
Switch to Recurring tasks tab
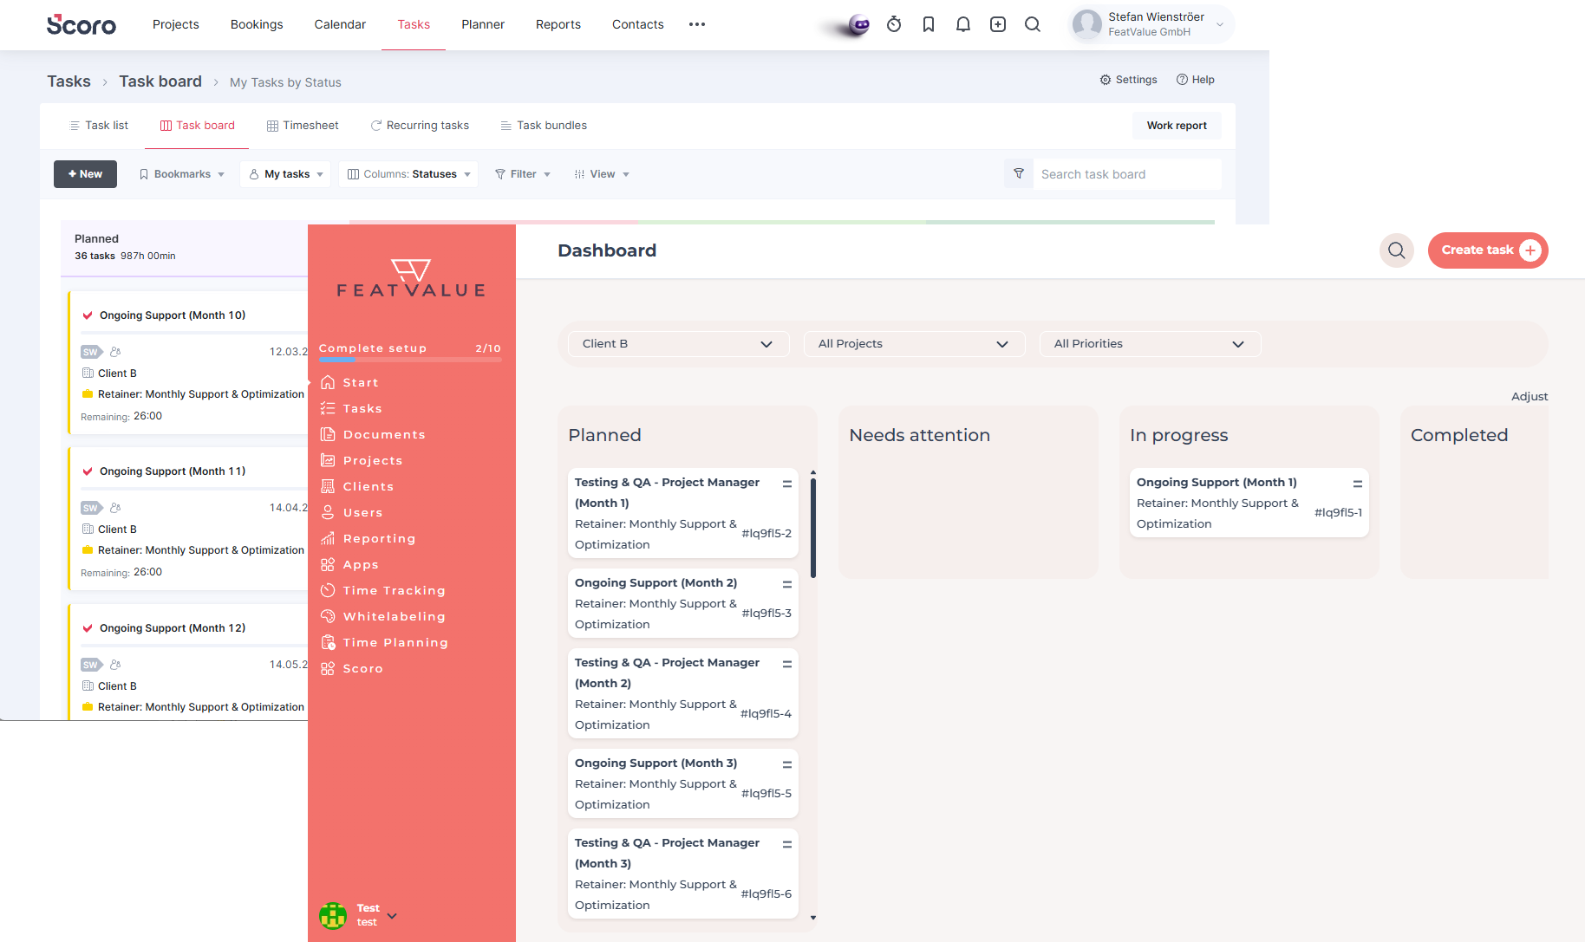coord(420,126)
